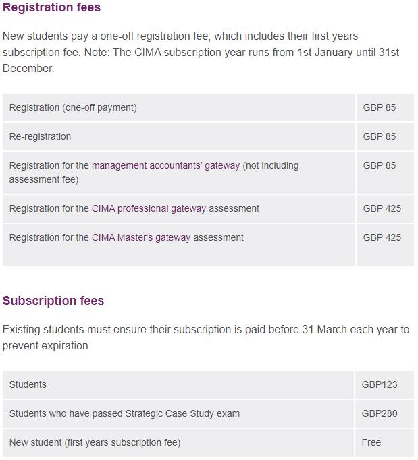This screenshot has width=418, height=460.
Task: Click GBP 425 for the professional gateway assessment
Action: (382, 208)
